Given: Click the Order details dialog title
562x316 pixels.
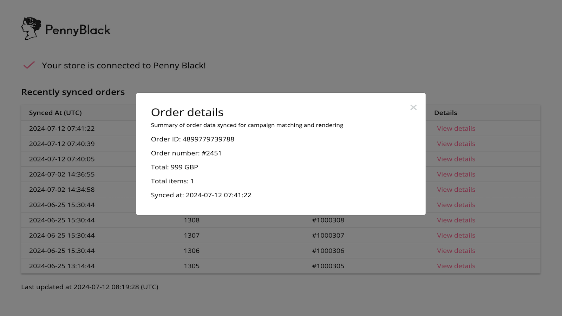Looking at the screenshot, I should point(187,112).
